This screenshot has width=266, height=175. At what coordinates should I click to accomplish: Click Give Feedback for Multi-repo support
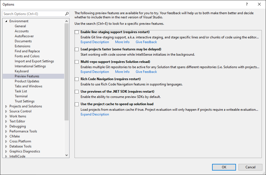146,72
